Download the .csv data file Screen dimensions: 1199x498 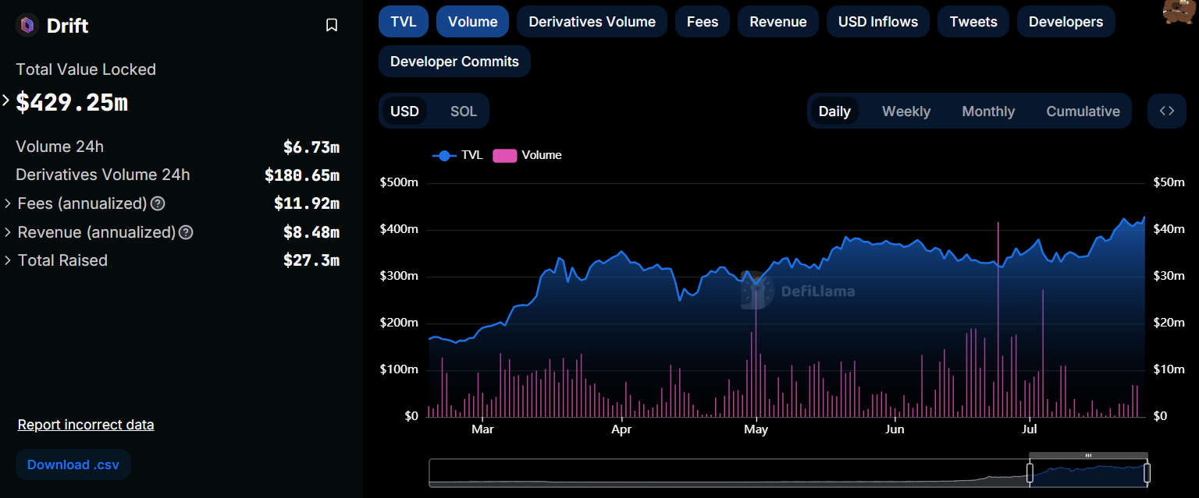[x=73, y=464]
